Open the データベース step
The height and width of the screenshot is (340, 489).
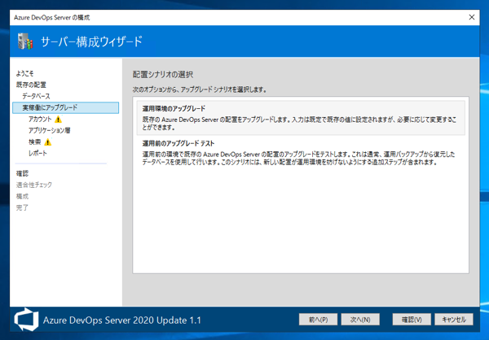(x=36, y=96)
